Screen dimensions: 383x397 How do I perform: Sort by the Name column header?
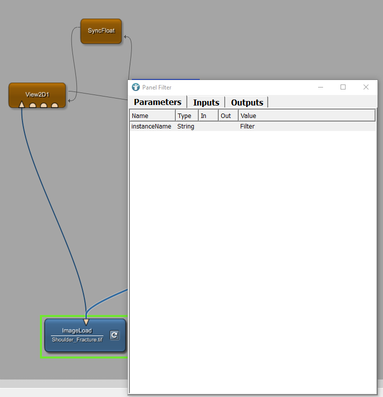152,115
